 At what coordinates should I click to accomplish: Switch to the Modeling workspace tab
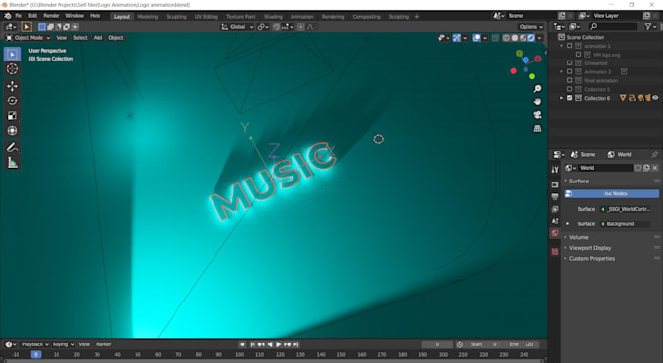147,16
